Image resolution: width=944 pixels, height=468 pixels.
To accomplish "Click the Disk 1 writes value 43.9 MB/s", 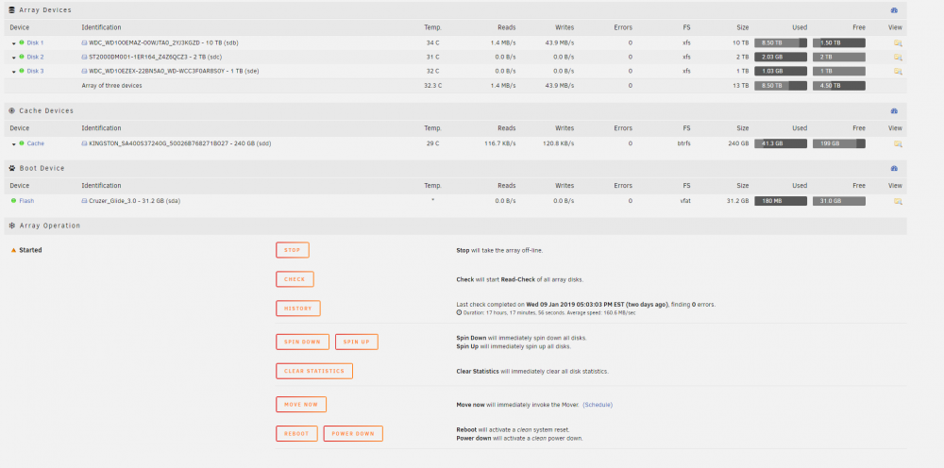I will pos(559,43).
